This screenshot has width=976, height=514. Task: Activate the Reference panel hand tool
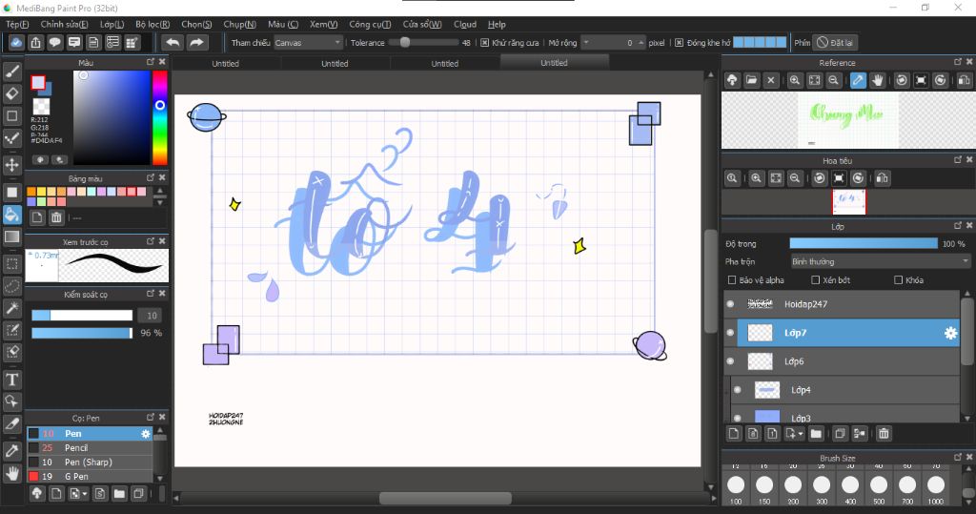[878, 80]
